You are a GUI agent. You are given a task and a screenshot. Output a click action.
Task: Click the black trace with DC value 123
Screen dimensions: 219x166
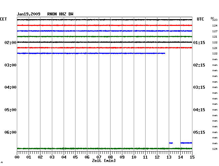pos(104,20)
